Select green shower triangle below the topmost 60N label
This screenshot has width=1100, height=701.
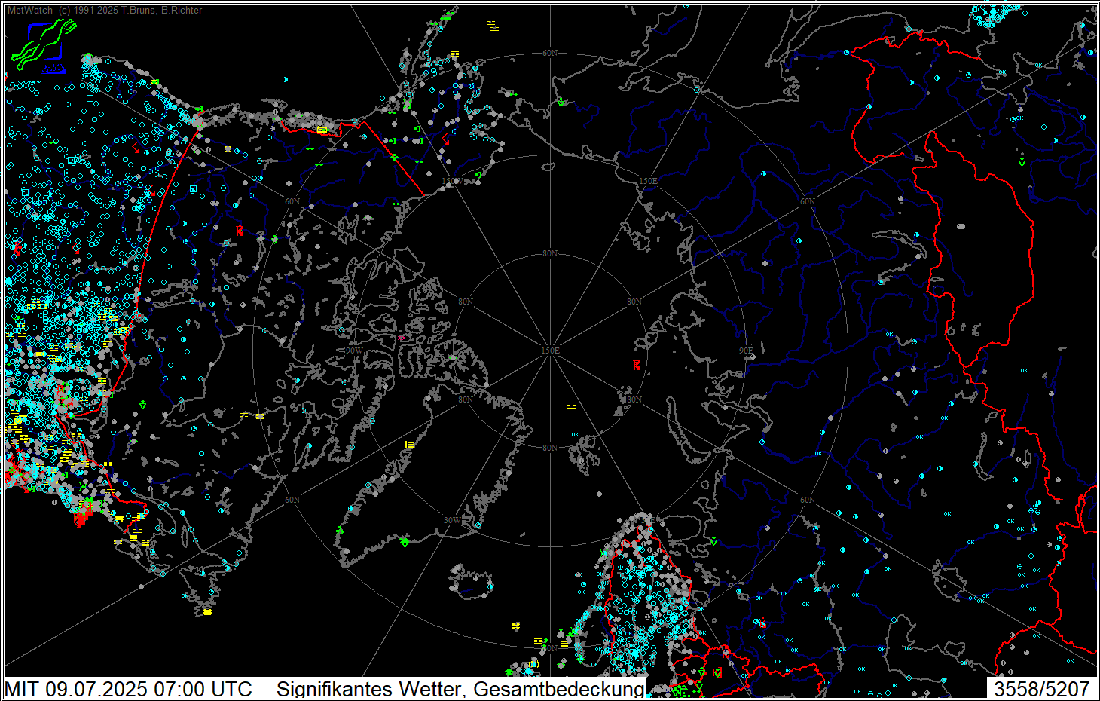[x=561, y=103]
